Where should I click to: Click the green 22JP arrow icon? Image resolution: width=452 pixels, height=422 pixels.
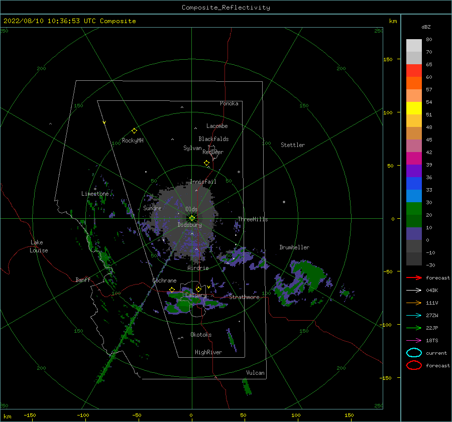point(414,328)
